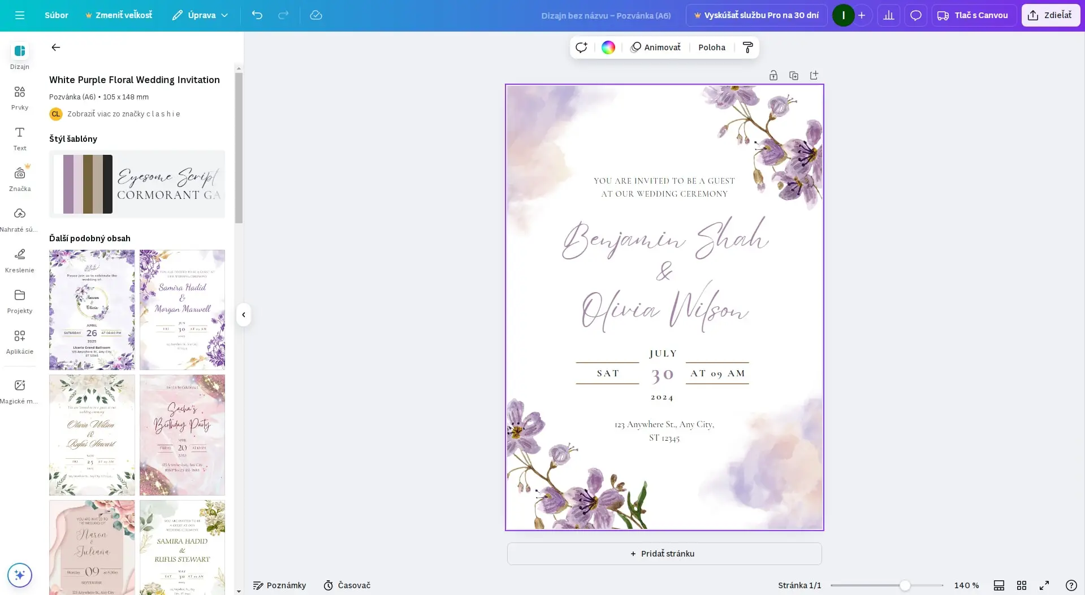Open the Prvky elements panel
Screen dimensions: 1085x595
click(20, 97)
